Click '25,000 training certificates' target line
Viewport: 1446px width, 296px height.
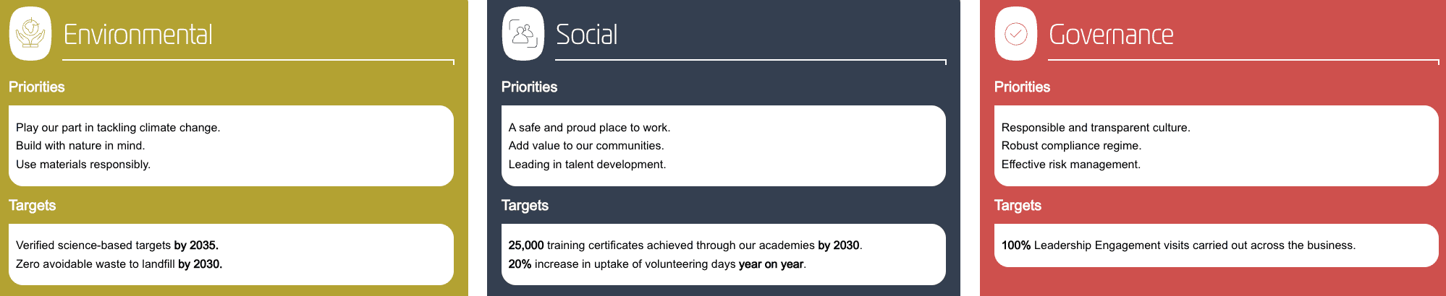(x=685, y=245)
